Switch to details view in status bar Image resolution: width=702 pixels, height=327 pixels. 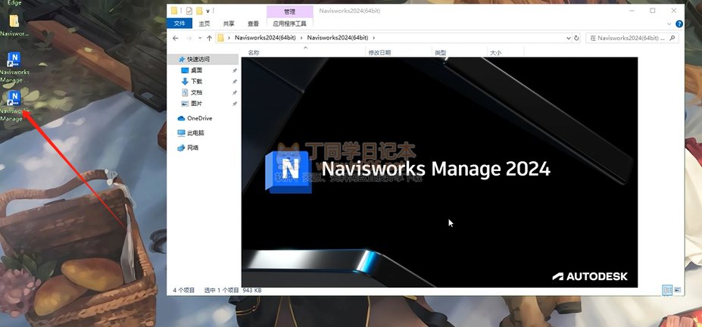tap(667, 290)
